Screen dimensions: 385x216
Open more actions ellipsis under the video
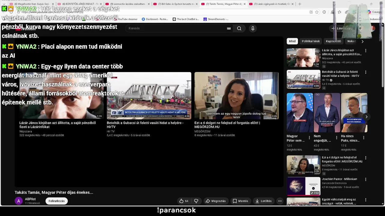tap(280, 201)
